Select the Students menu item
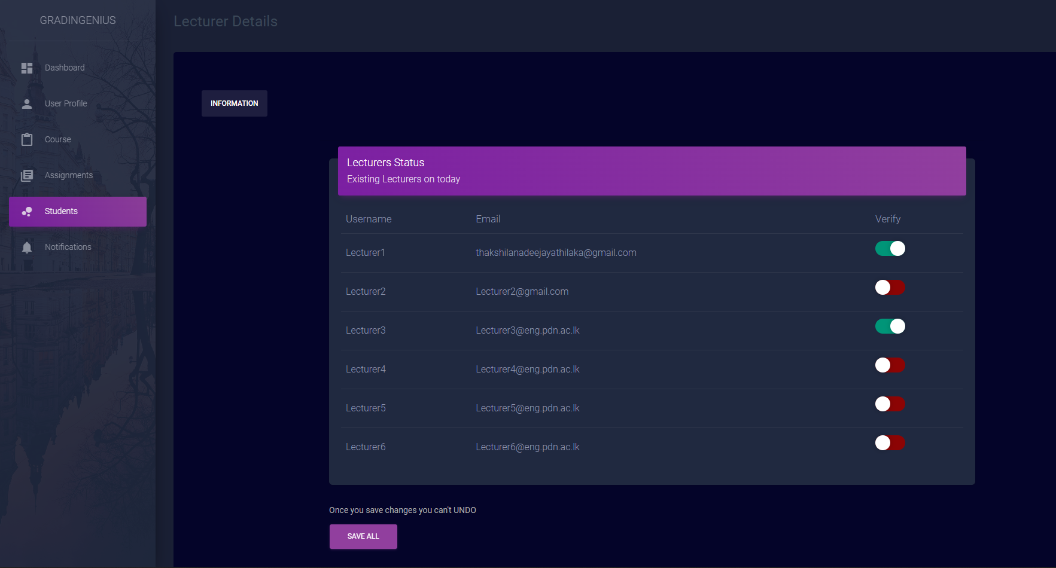 (x=78, y=212)
